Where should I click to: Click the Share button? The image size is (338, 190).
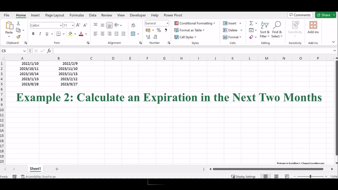(x=326, y=15)
